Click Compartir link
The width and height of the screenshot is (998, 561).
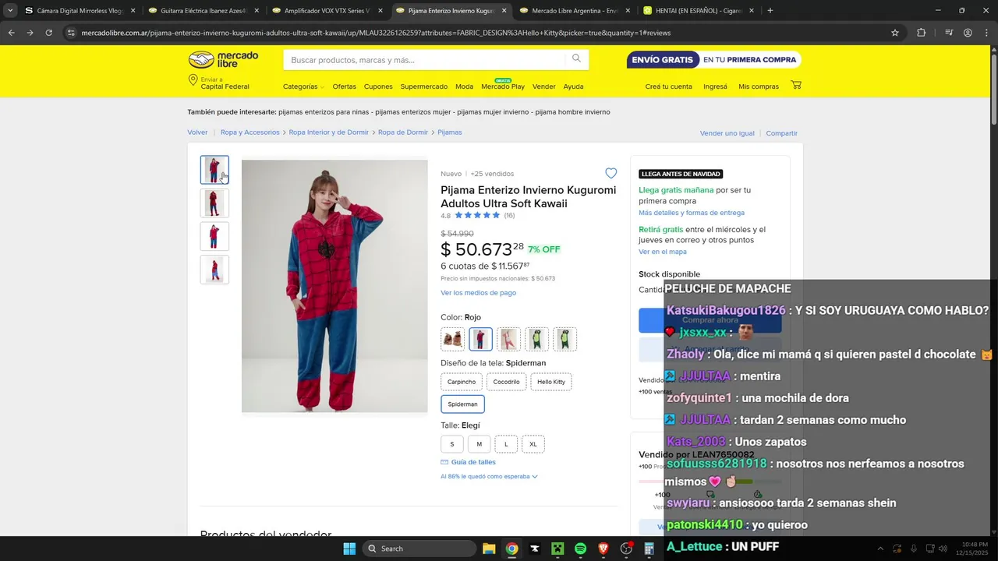coord(781,133)
